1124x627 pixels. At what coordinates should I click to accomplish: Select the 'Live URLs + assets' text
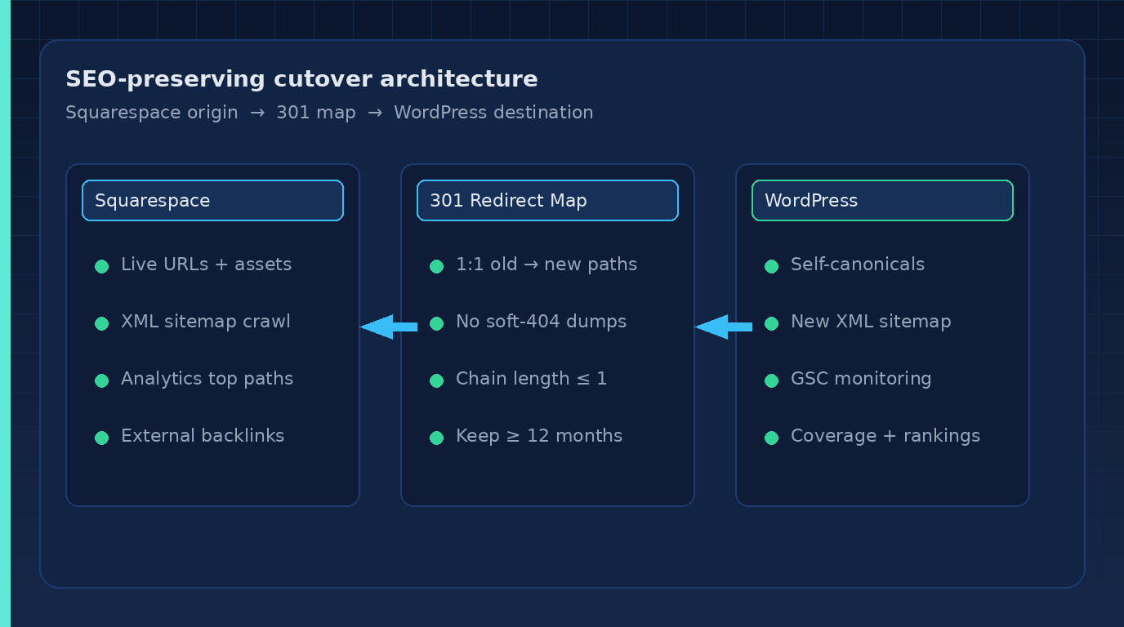(206, 265)
